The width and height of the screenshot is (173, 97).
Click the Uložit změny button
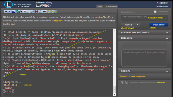159,25
